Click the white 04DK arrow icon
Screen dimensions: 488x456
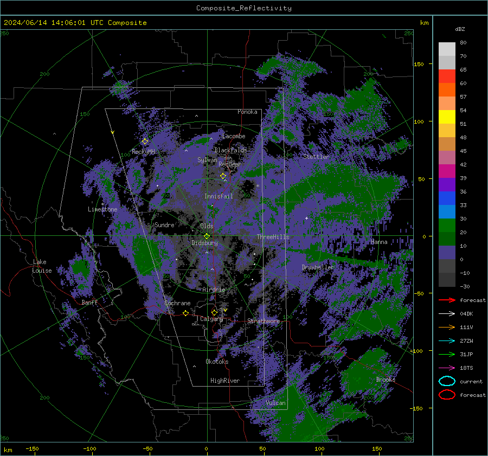[x=447, y=313]
